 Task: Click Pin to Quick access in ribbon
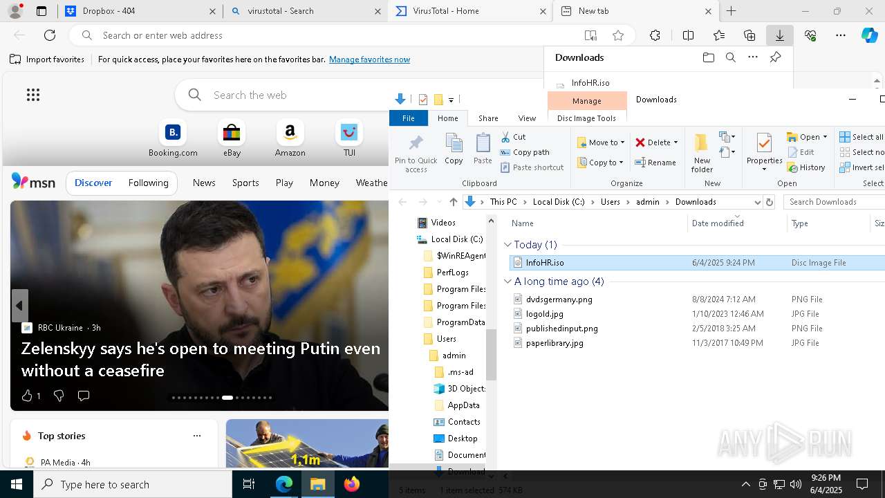point(416,154)
